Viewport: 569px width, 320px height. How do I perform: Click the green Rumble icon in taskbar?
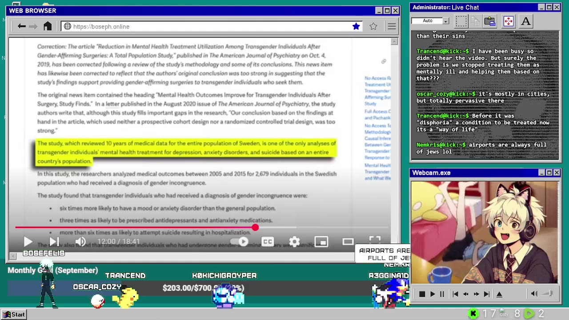tap(529, 314)
